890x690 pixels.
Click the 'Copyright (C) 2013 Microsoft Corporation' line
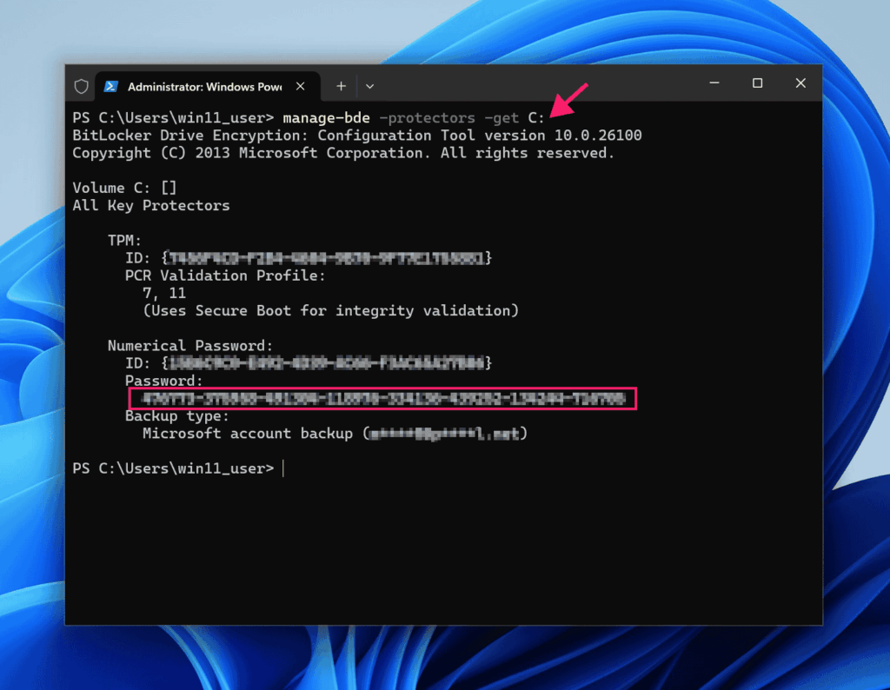tap(343, 153)
